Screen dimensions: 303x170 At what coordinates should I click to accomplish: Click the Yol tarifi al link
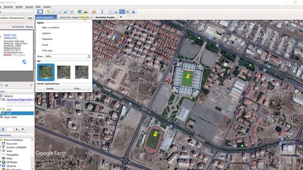[x=18, y=27]
